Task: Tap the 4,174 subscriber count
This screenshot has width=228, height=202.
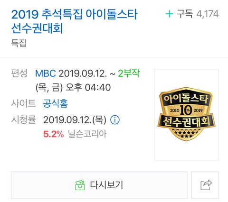Action: click(208, 14)
